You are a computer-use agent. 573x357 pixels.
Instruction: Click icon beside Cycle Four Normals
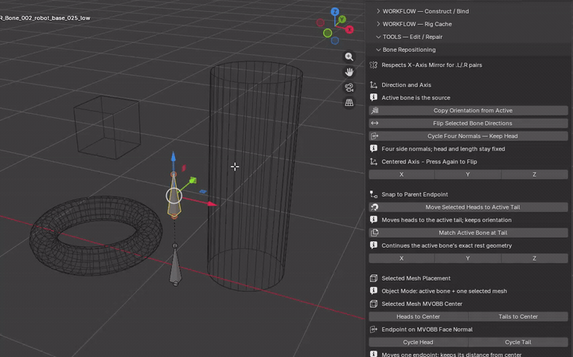click(x=375, y=136)
